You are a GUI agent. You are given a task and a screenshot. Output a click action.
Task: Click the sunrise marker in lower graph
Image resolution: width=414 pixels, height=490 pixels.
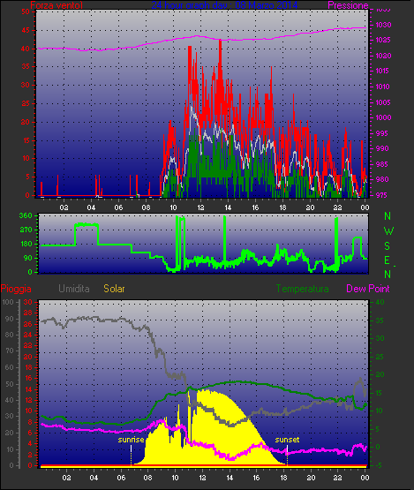point(131,440)
